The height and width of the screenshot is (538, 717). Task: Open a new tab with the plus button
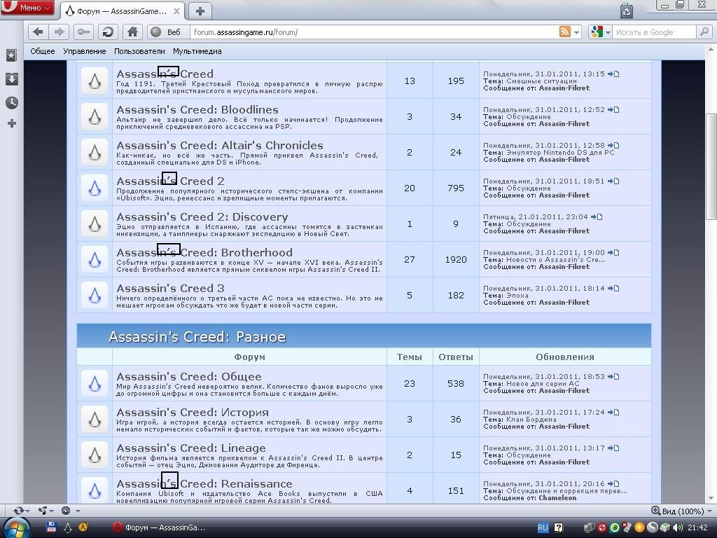click(x=200, y=11)
